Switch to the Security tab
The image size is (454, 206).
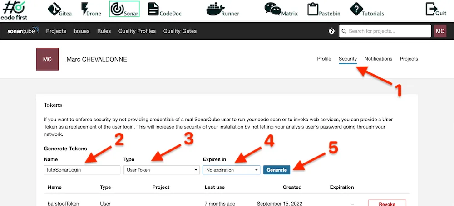(x=348, y=59)
